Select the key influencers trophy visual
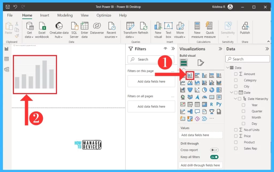Screen dimensions: 274x172 click(212, 111)
